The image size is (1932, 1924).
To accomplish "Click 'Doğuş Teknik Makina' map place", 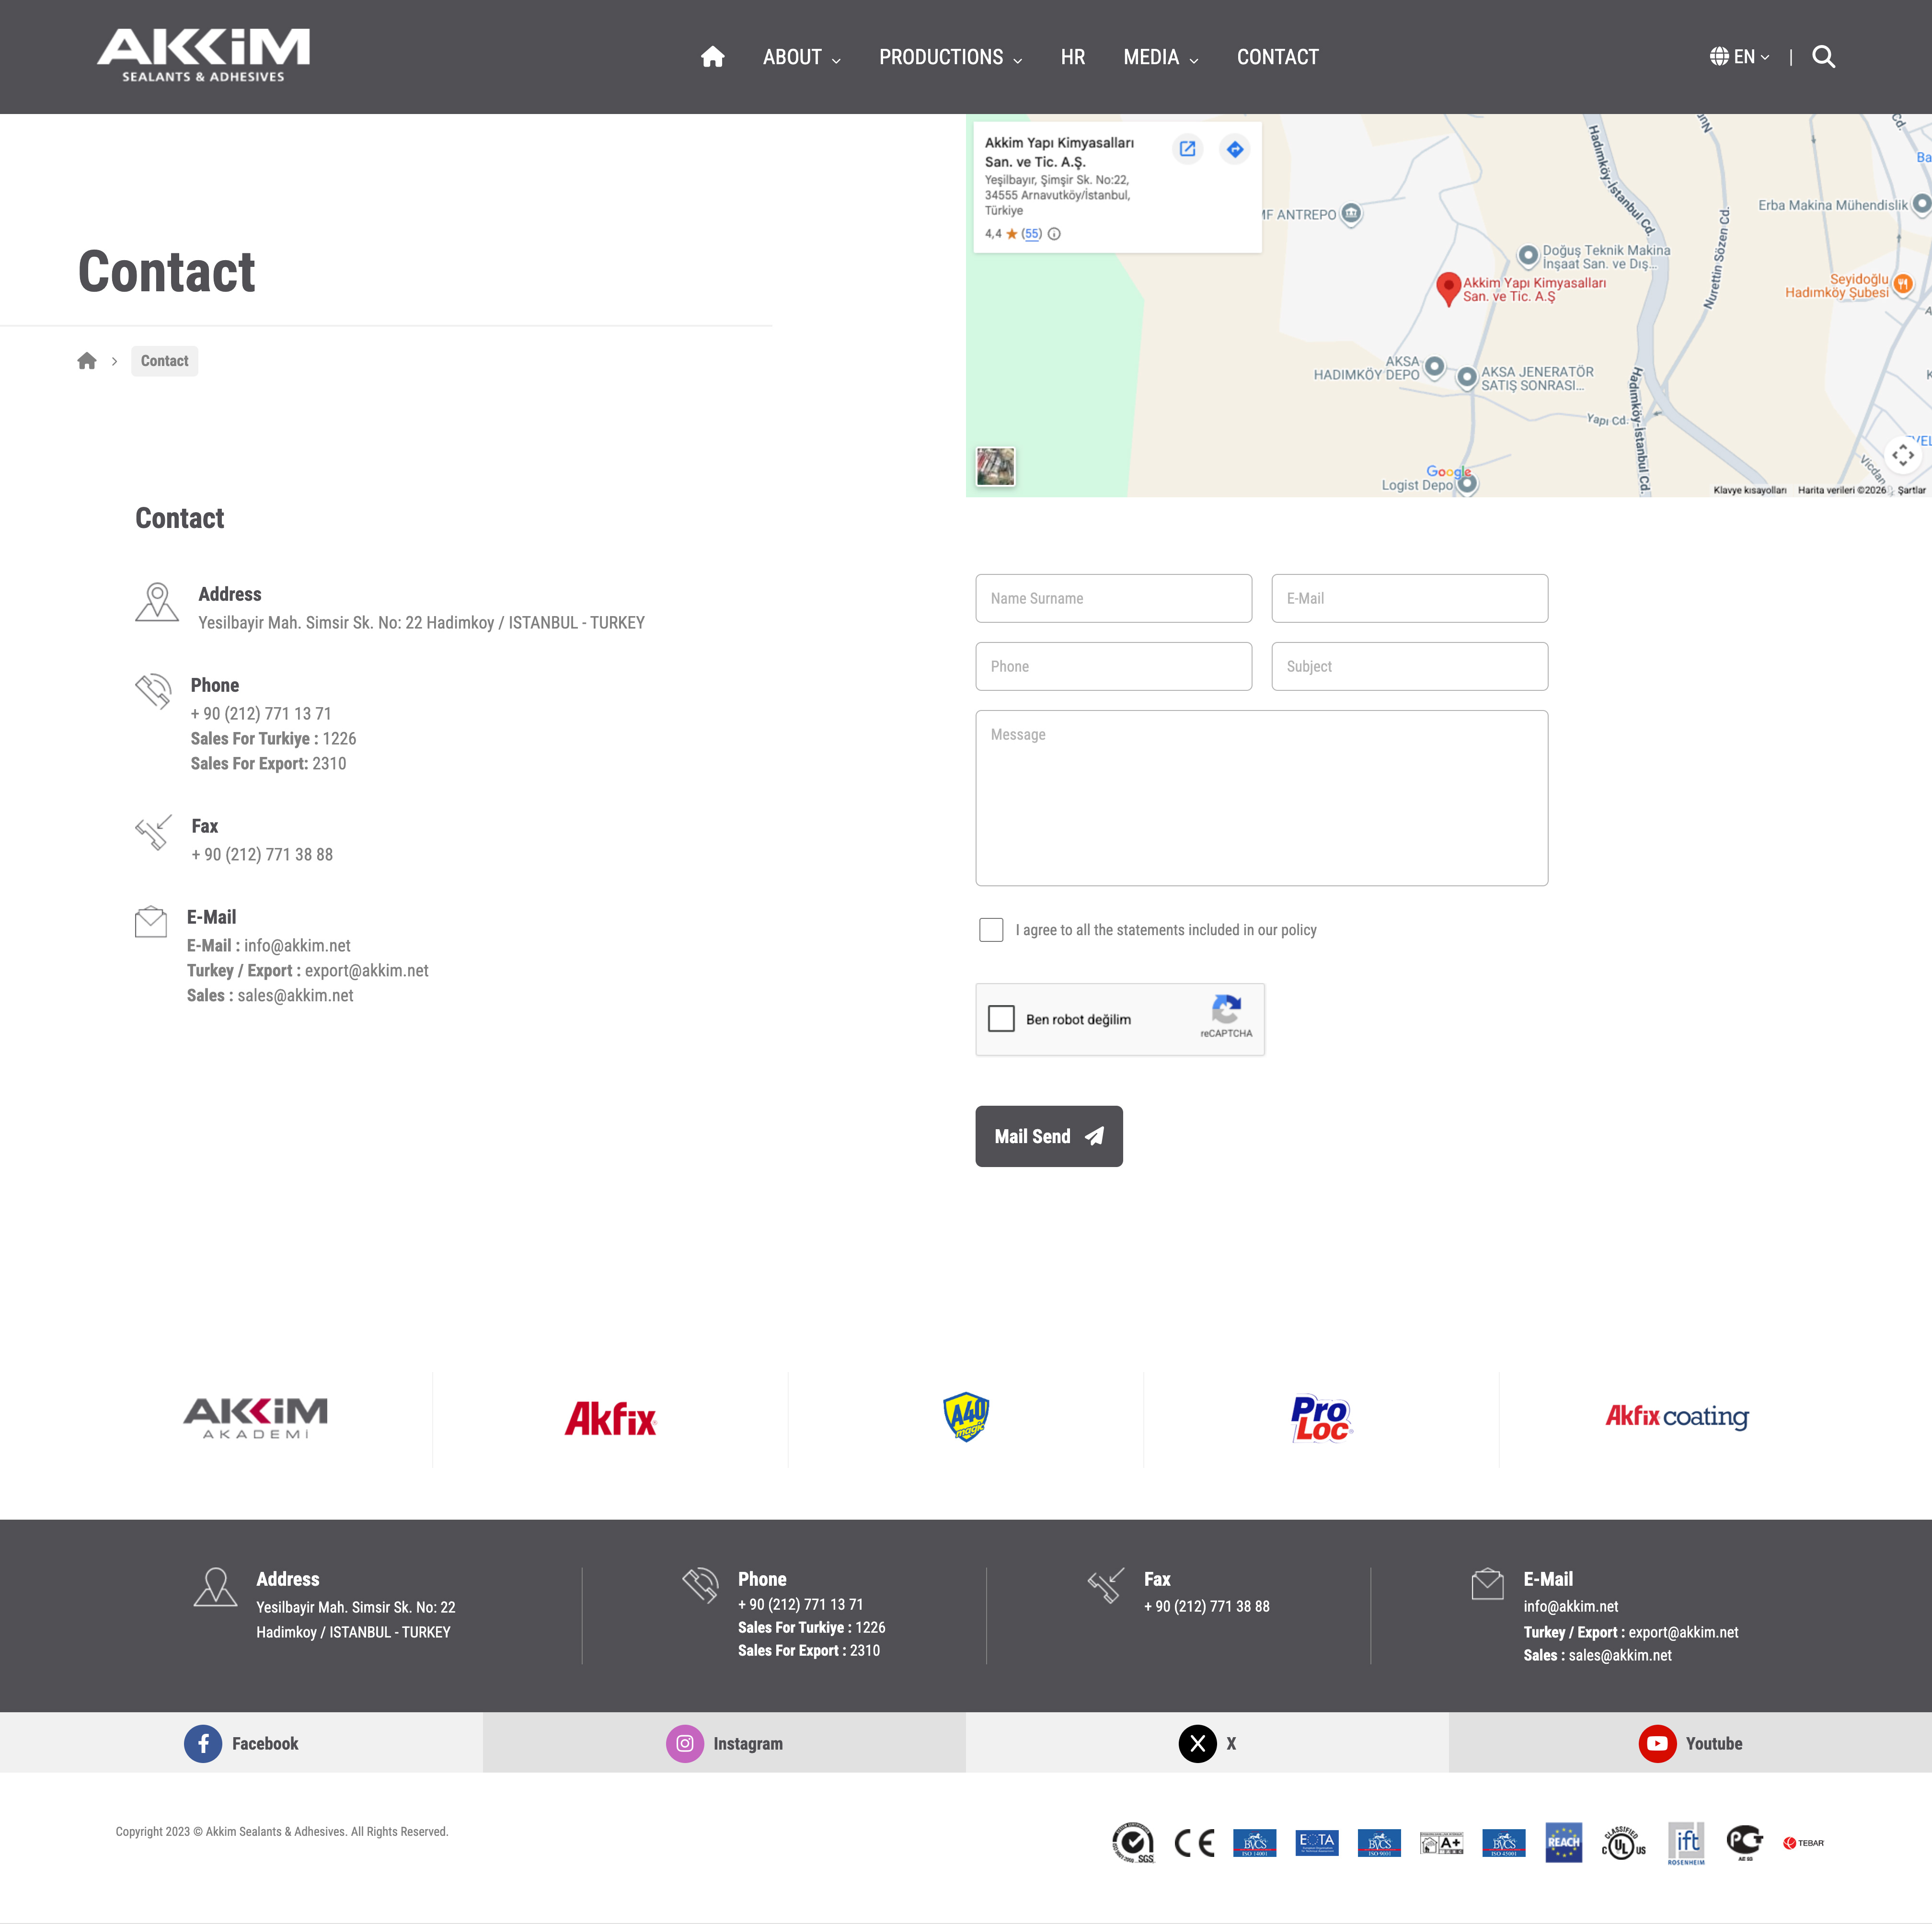I will pyautogui.click(x=1605, y=257).
